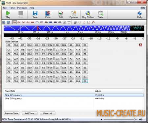The width and height of the screenshot is (148, 123).
Task: Select the highlighted sine waveform icon
Action: pos(14,22)
